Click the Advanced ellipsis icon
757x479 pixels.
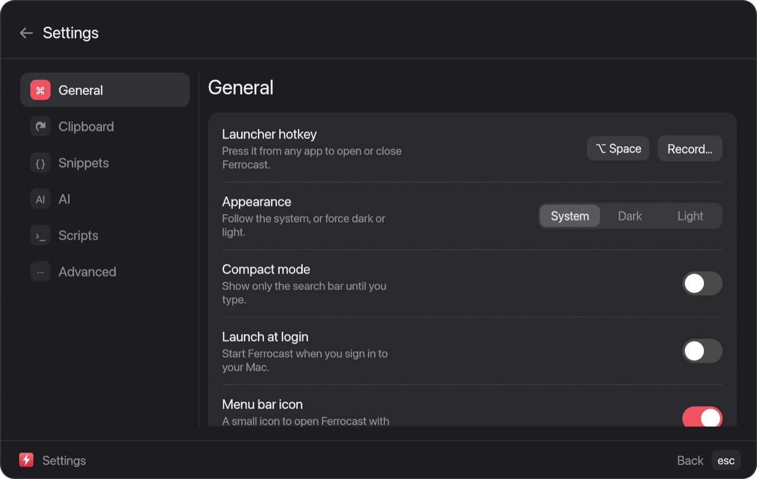pos(40,272)
